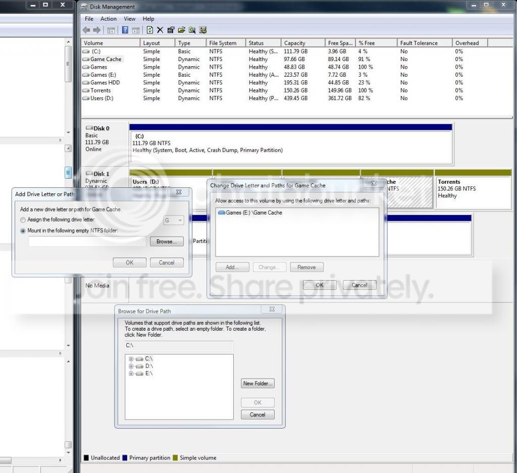Click the New Folder... button

click(257, 383)
